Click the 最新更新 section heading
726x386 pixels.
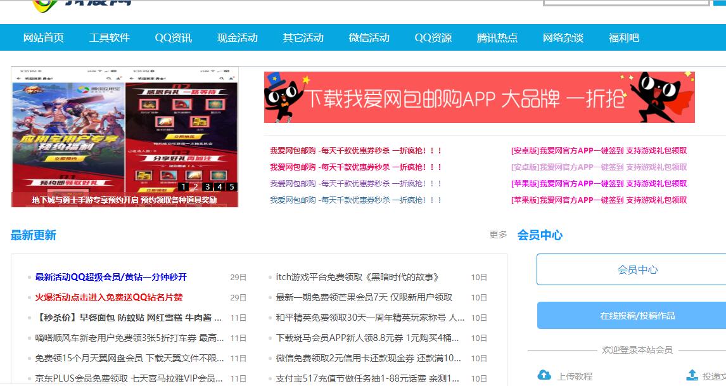34,235
